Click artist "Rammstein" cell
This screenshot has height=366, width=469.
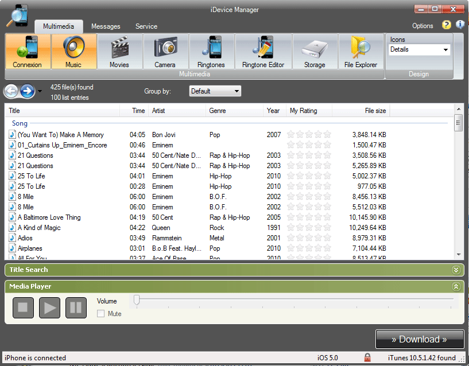167,238
